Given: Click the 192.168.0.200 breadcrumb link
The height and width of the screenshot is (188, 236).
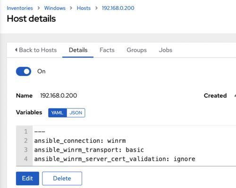Looking at the screenshot, I should (x=118, y=8).
